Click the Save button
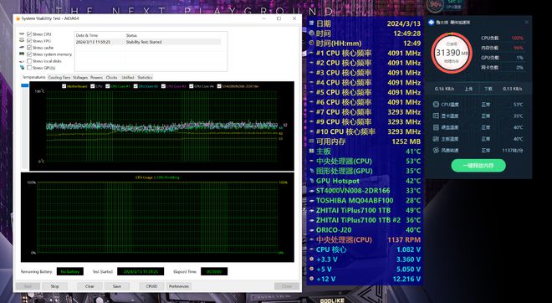The height and width of the screenshot is (303, 552). point(117,286)
